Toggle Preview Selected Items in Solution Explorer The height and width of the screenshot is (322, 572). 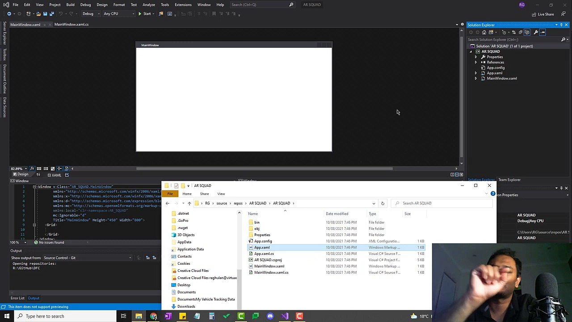click(x=543, y=32)
